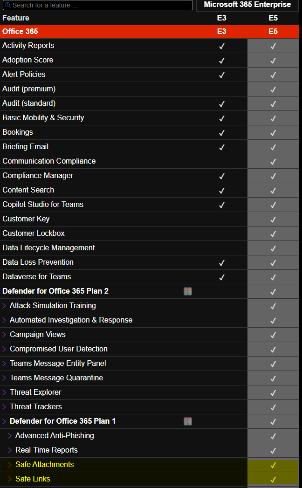Click the E3 checkmark for Content Search
Viewport: 302px width, 488px height.
(x=222, y=191)
